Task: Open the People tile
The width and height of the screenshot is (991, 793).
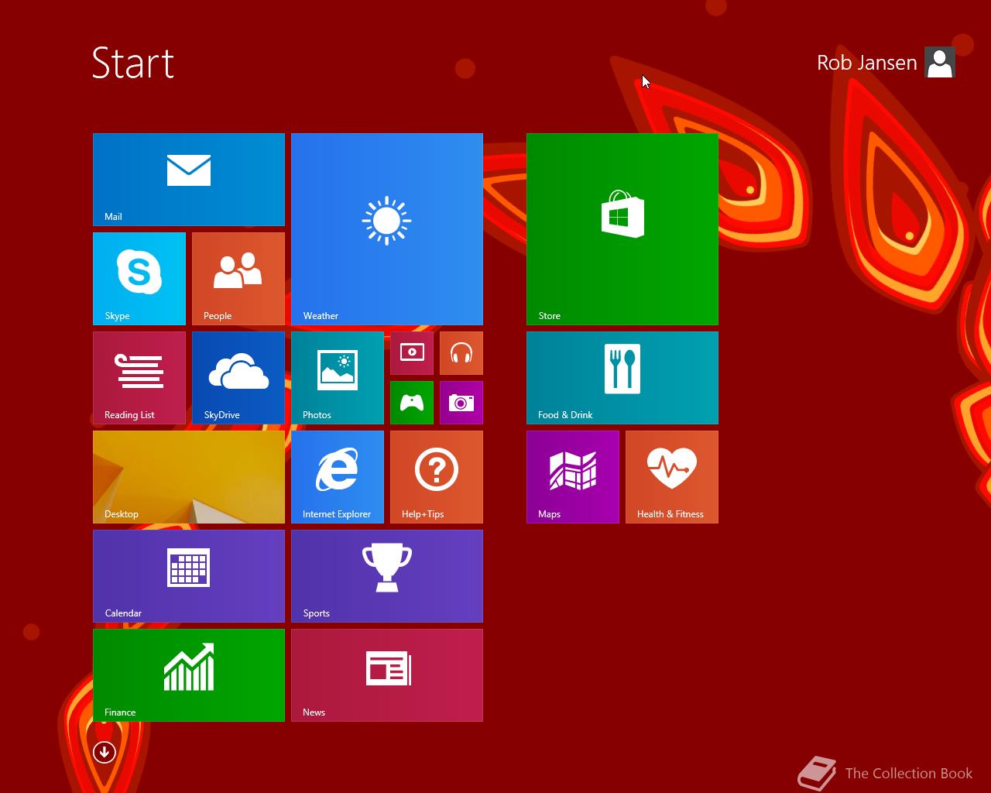Action: click(238, 279)
